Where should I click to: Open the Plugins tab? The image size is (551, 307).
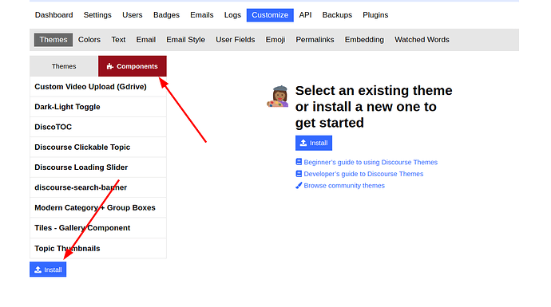[x=375, y=15]
